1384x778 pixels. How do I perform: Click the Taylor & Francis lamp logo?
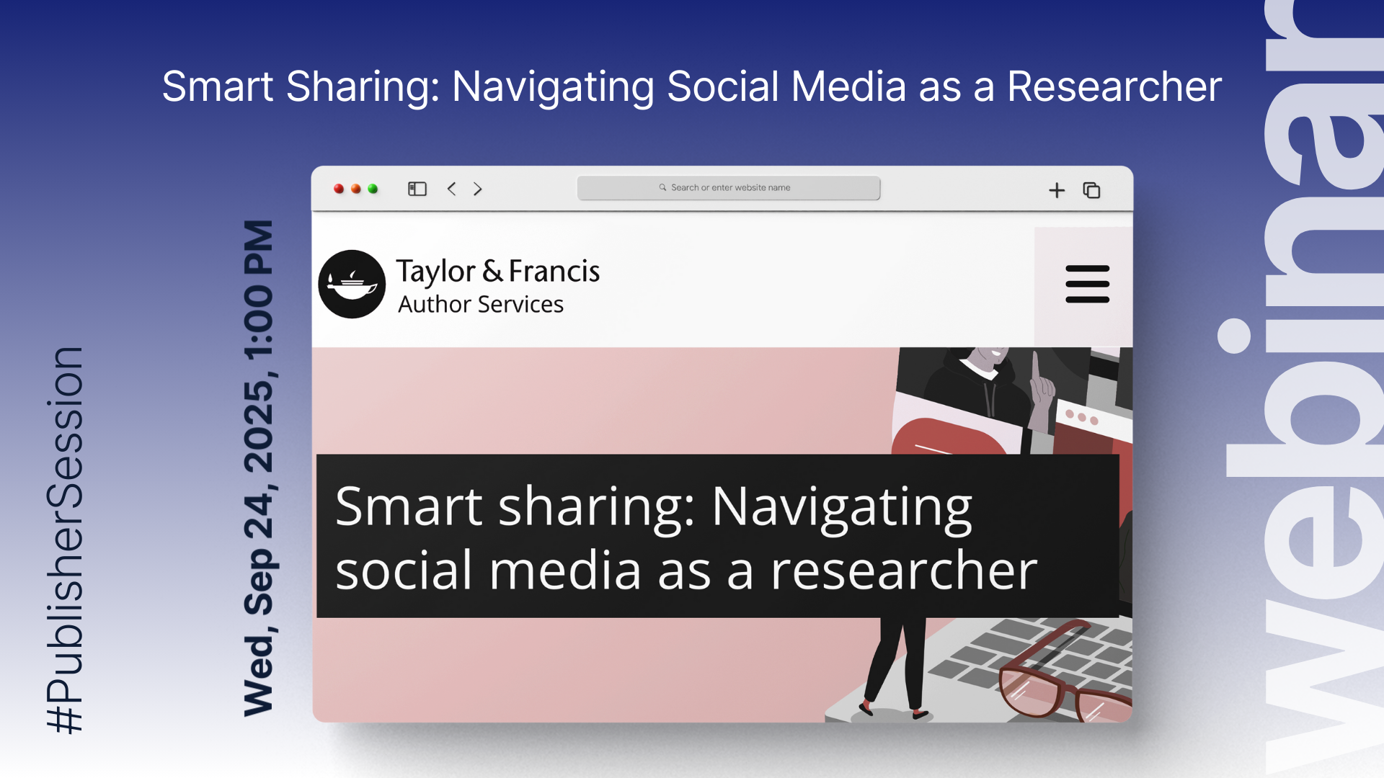click(x=352, y=285)
